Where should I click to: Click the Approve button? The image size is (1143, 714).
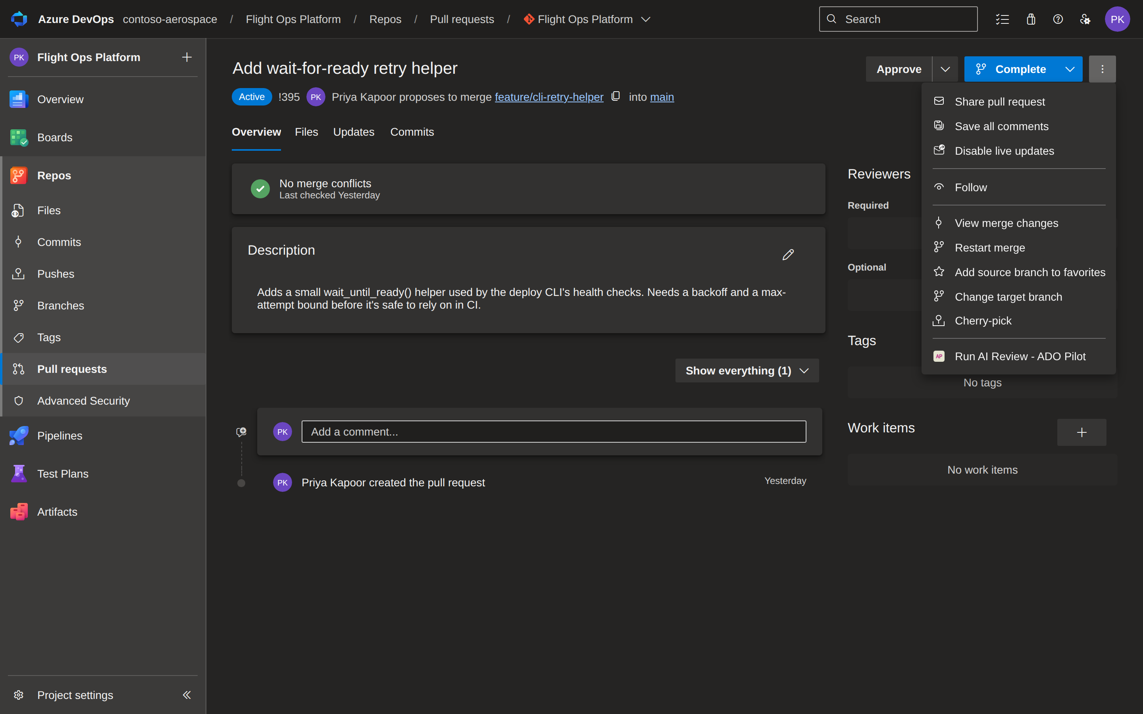[x=899, y=69]
